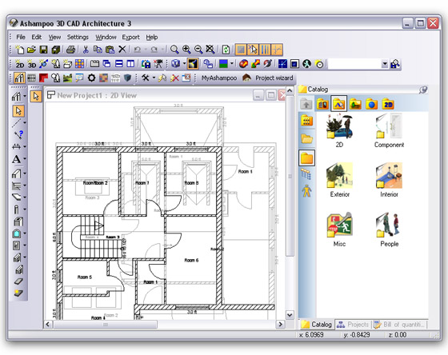This screenshot has height=355, width=448.
Task: Open the 2D catalog folder
Action: click(339, 130)
